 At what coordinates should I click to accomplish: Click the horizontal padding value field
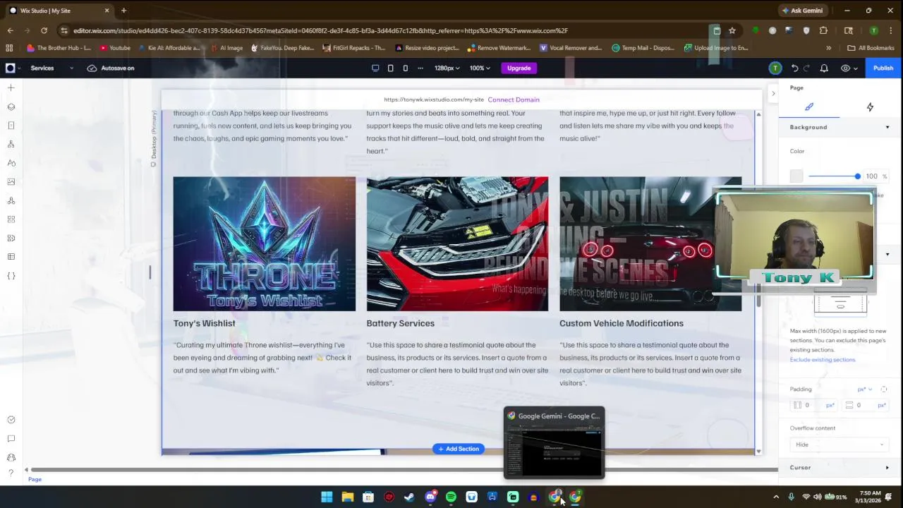click(815, 405)
